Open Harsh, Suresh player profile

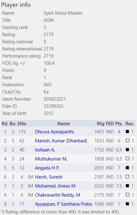tap(48, 177)
